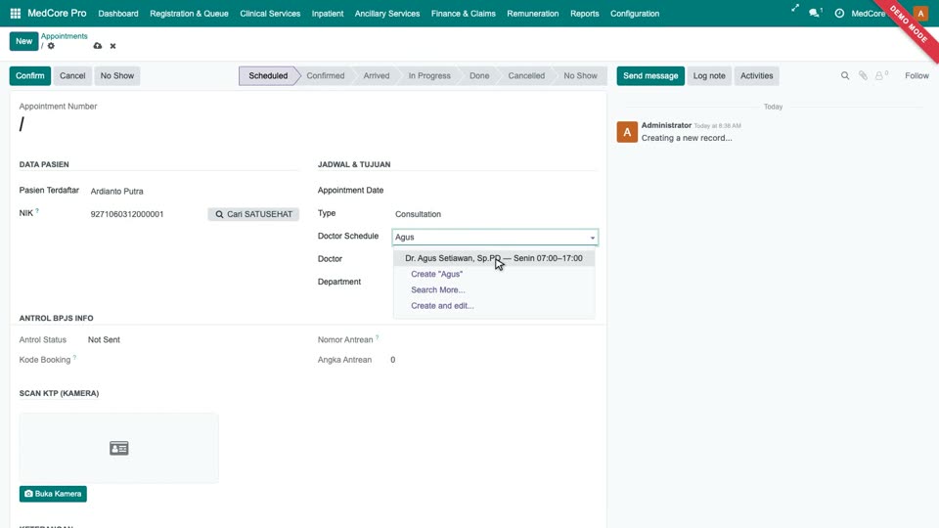
Task: Open the Inpatient menu
Action: (x=328, y=13)
